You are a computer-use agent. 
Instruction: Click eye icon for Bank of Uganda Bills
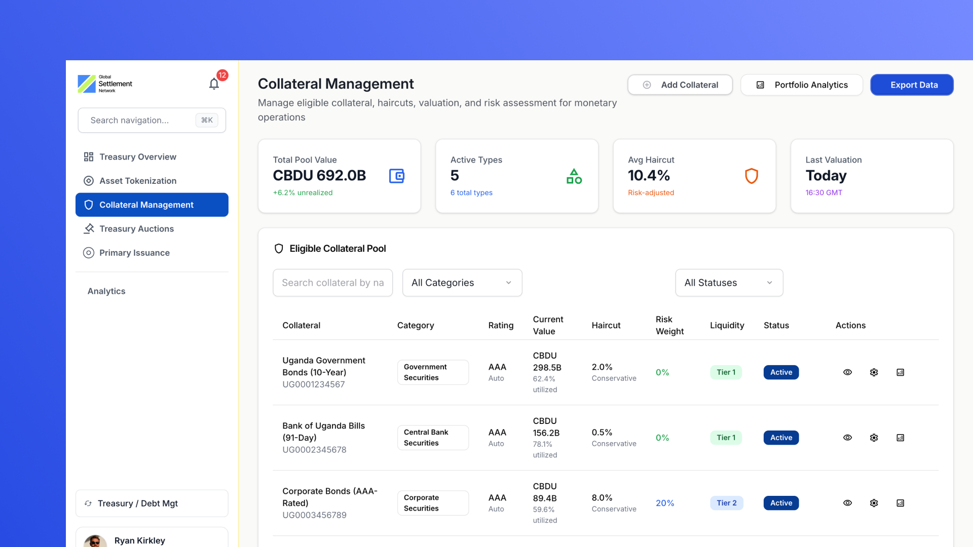point(847,438)
